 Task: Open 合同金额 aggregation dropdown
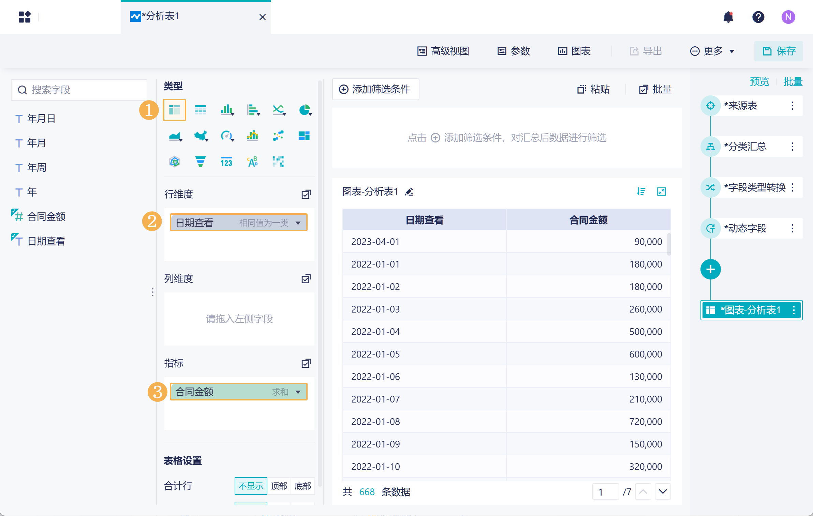point(298,392)
